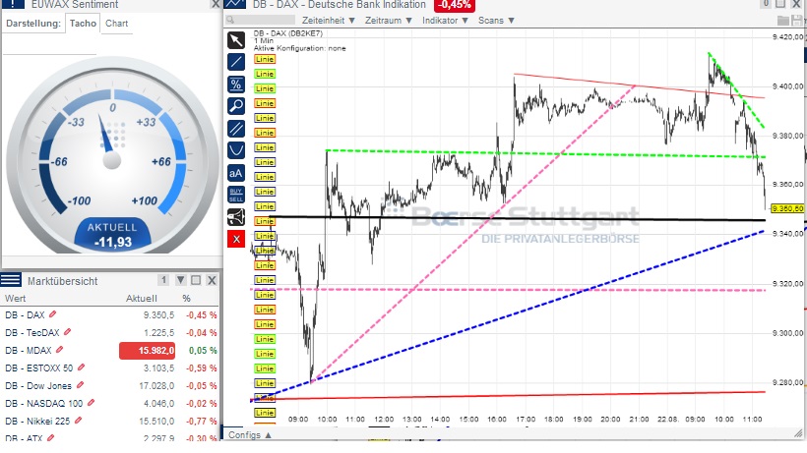Click the megaphone alert tool

236,217
